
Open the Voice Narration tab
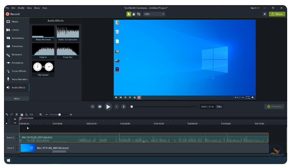(17, 79)
